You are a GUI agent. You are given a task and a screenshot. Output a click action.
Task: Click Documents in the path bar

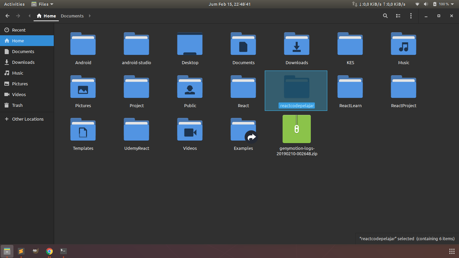tap(72, 16)
